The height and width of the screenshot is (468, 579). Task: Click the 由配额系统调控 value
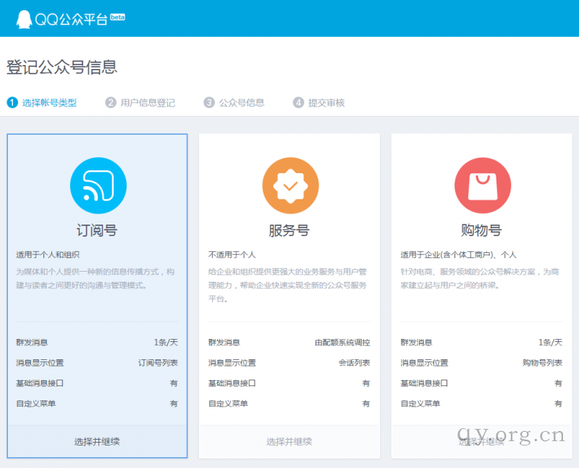(x=342, y=343)
